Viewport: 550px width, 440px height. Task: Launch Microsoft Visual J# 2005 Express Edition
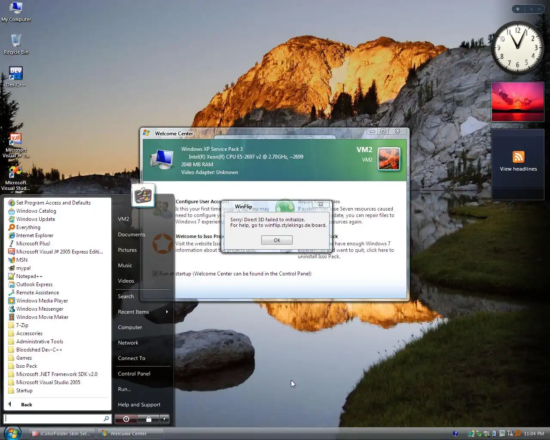tap(59, 252)
